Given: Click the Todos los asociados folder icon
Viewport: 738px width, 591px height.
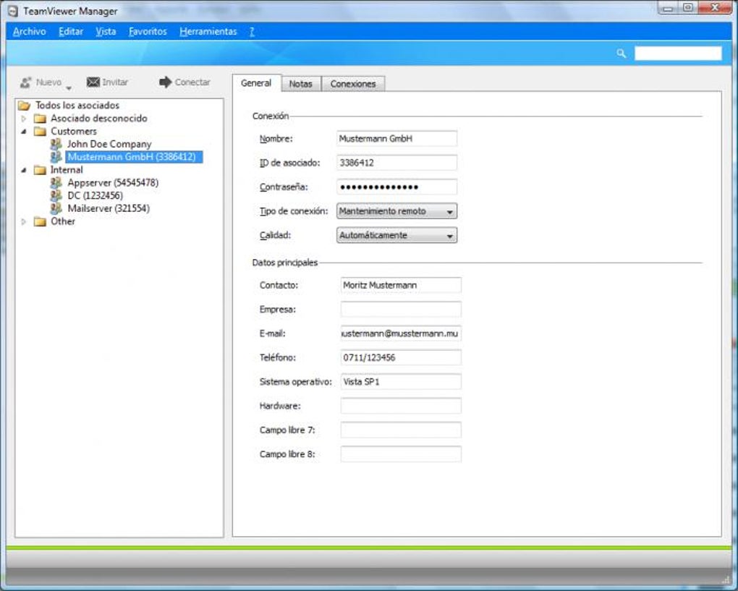Looking at the screenshot, I should (x=24, y=106).
